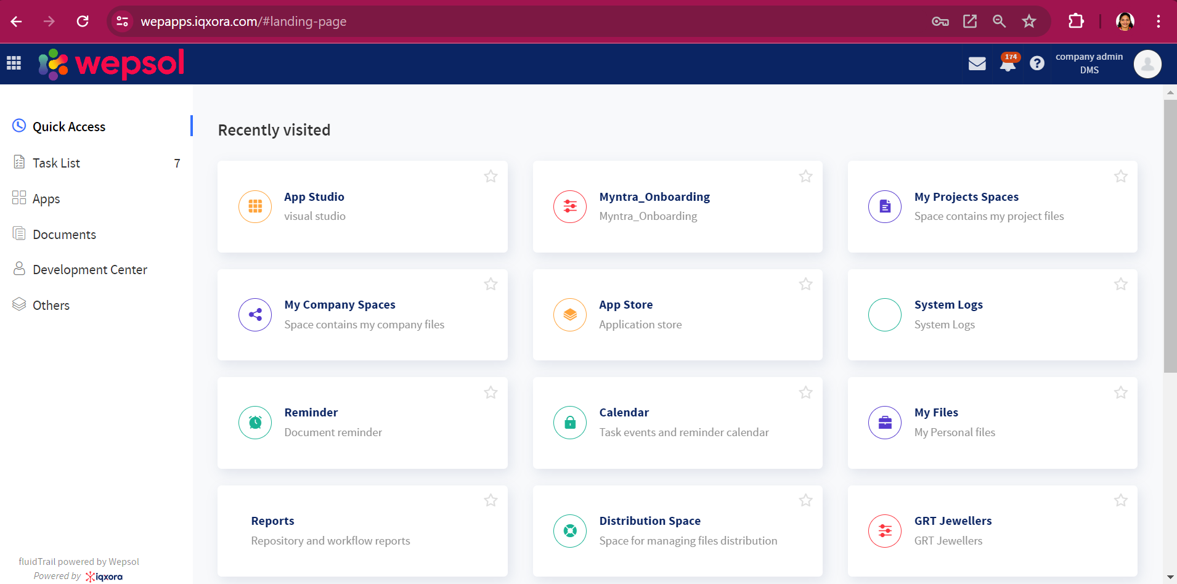The height and width of the screenshot is (584, 1177).
Task: Open the company admin DMS account menu
Action: coord(1088,63)
